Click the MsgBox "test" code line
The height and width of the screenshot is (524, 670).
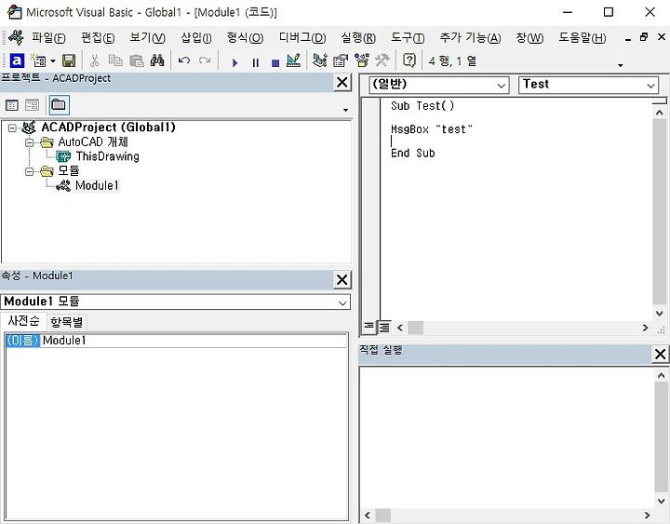pyautogui.click(x=432, y=129)
